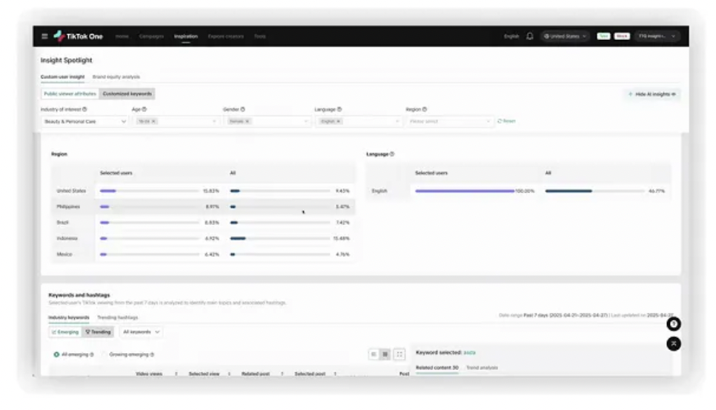The height and width of the screenshot is (410, 716).
Task: Select the Growing emerging radio option
Action: coord(104,354)
